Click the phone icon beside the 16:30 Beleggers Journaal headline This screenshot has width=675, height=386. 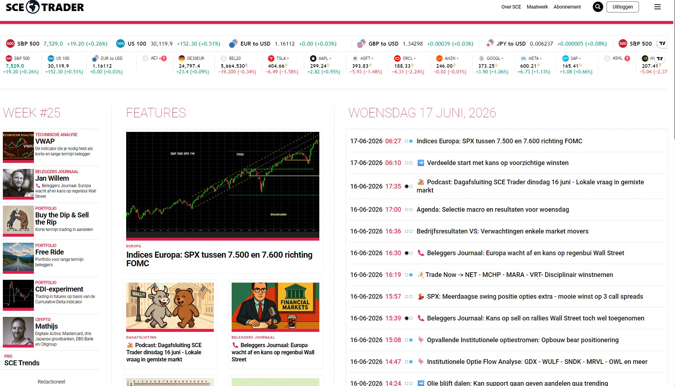(421, 253)
